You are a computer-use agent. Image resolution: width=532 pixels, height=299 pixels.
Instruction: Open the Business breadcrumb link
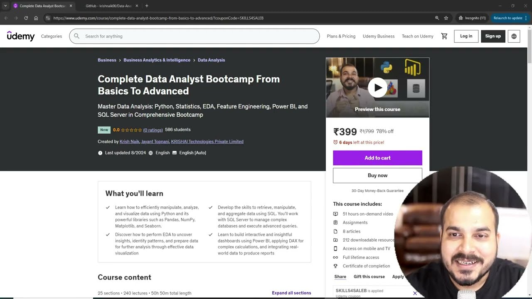point(107,60)
